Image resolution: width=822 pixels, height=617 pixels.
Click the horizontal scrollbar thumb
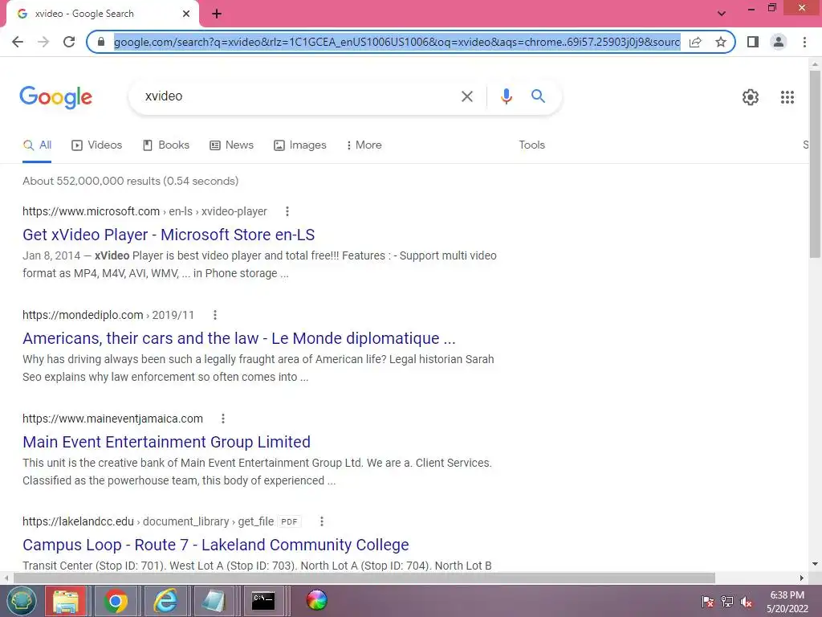364,578
